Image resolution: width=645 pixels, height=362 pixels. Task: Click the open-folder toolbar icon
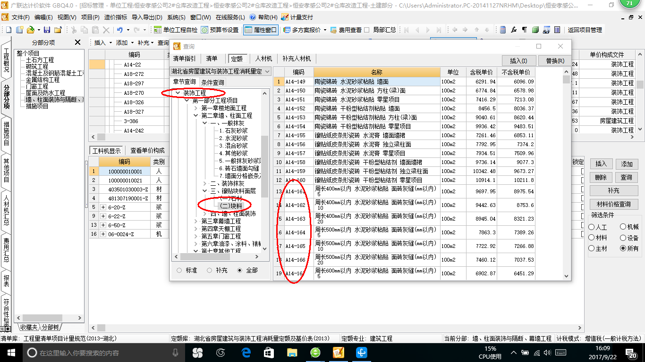30,30
